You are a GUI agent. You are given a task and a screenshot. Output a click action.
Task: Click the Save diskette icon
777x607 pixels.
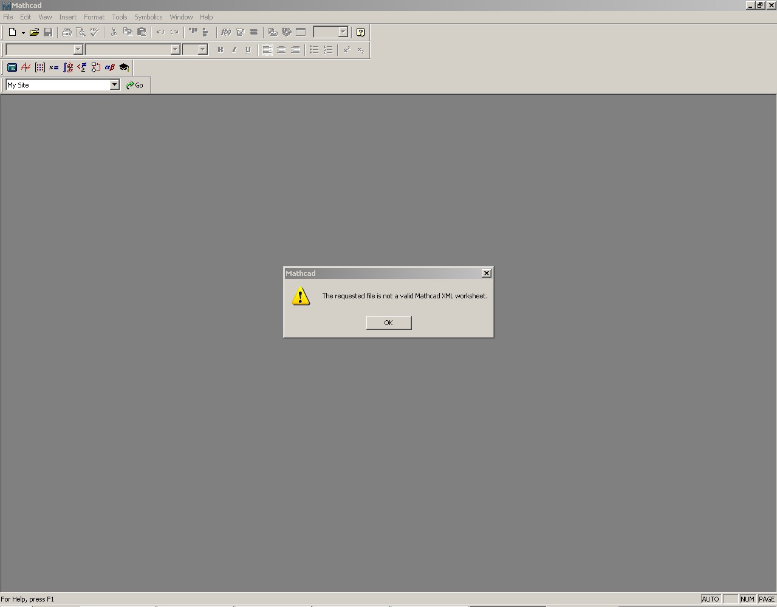[x=48, y=32]
